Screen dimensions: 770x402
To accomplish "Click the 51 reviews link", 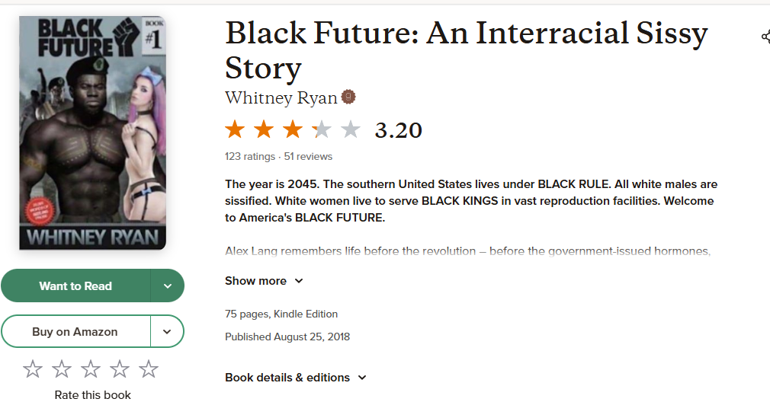I will point(308,157).
